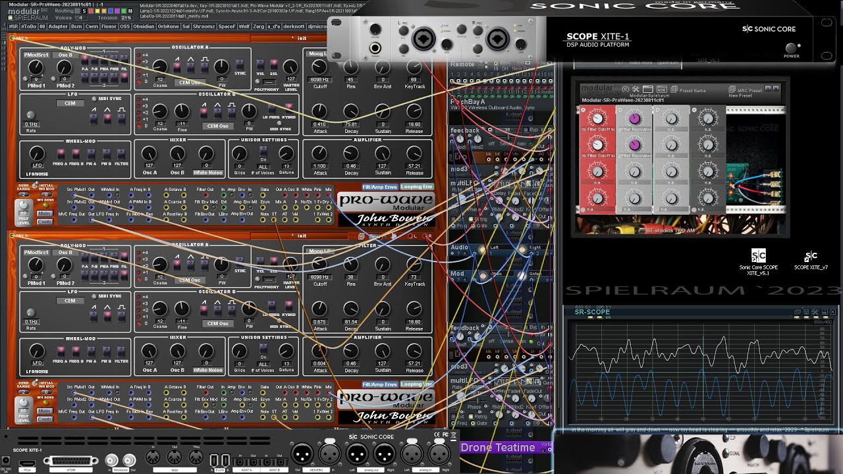Switch to the Flexor tab
Screen dimensions: 843x474
pyautogui.click(x=109, y=26)
